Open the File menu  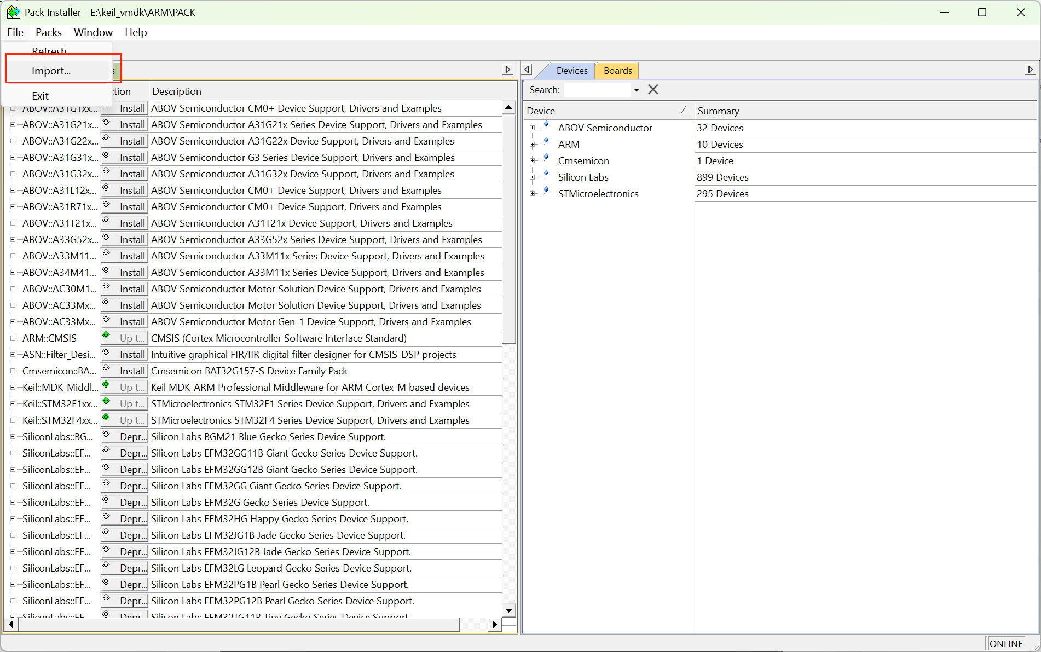coord(15,32)
